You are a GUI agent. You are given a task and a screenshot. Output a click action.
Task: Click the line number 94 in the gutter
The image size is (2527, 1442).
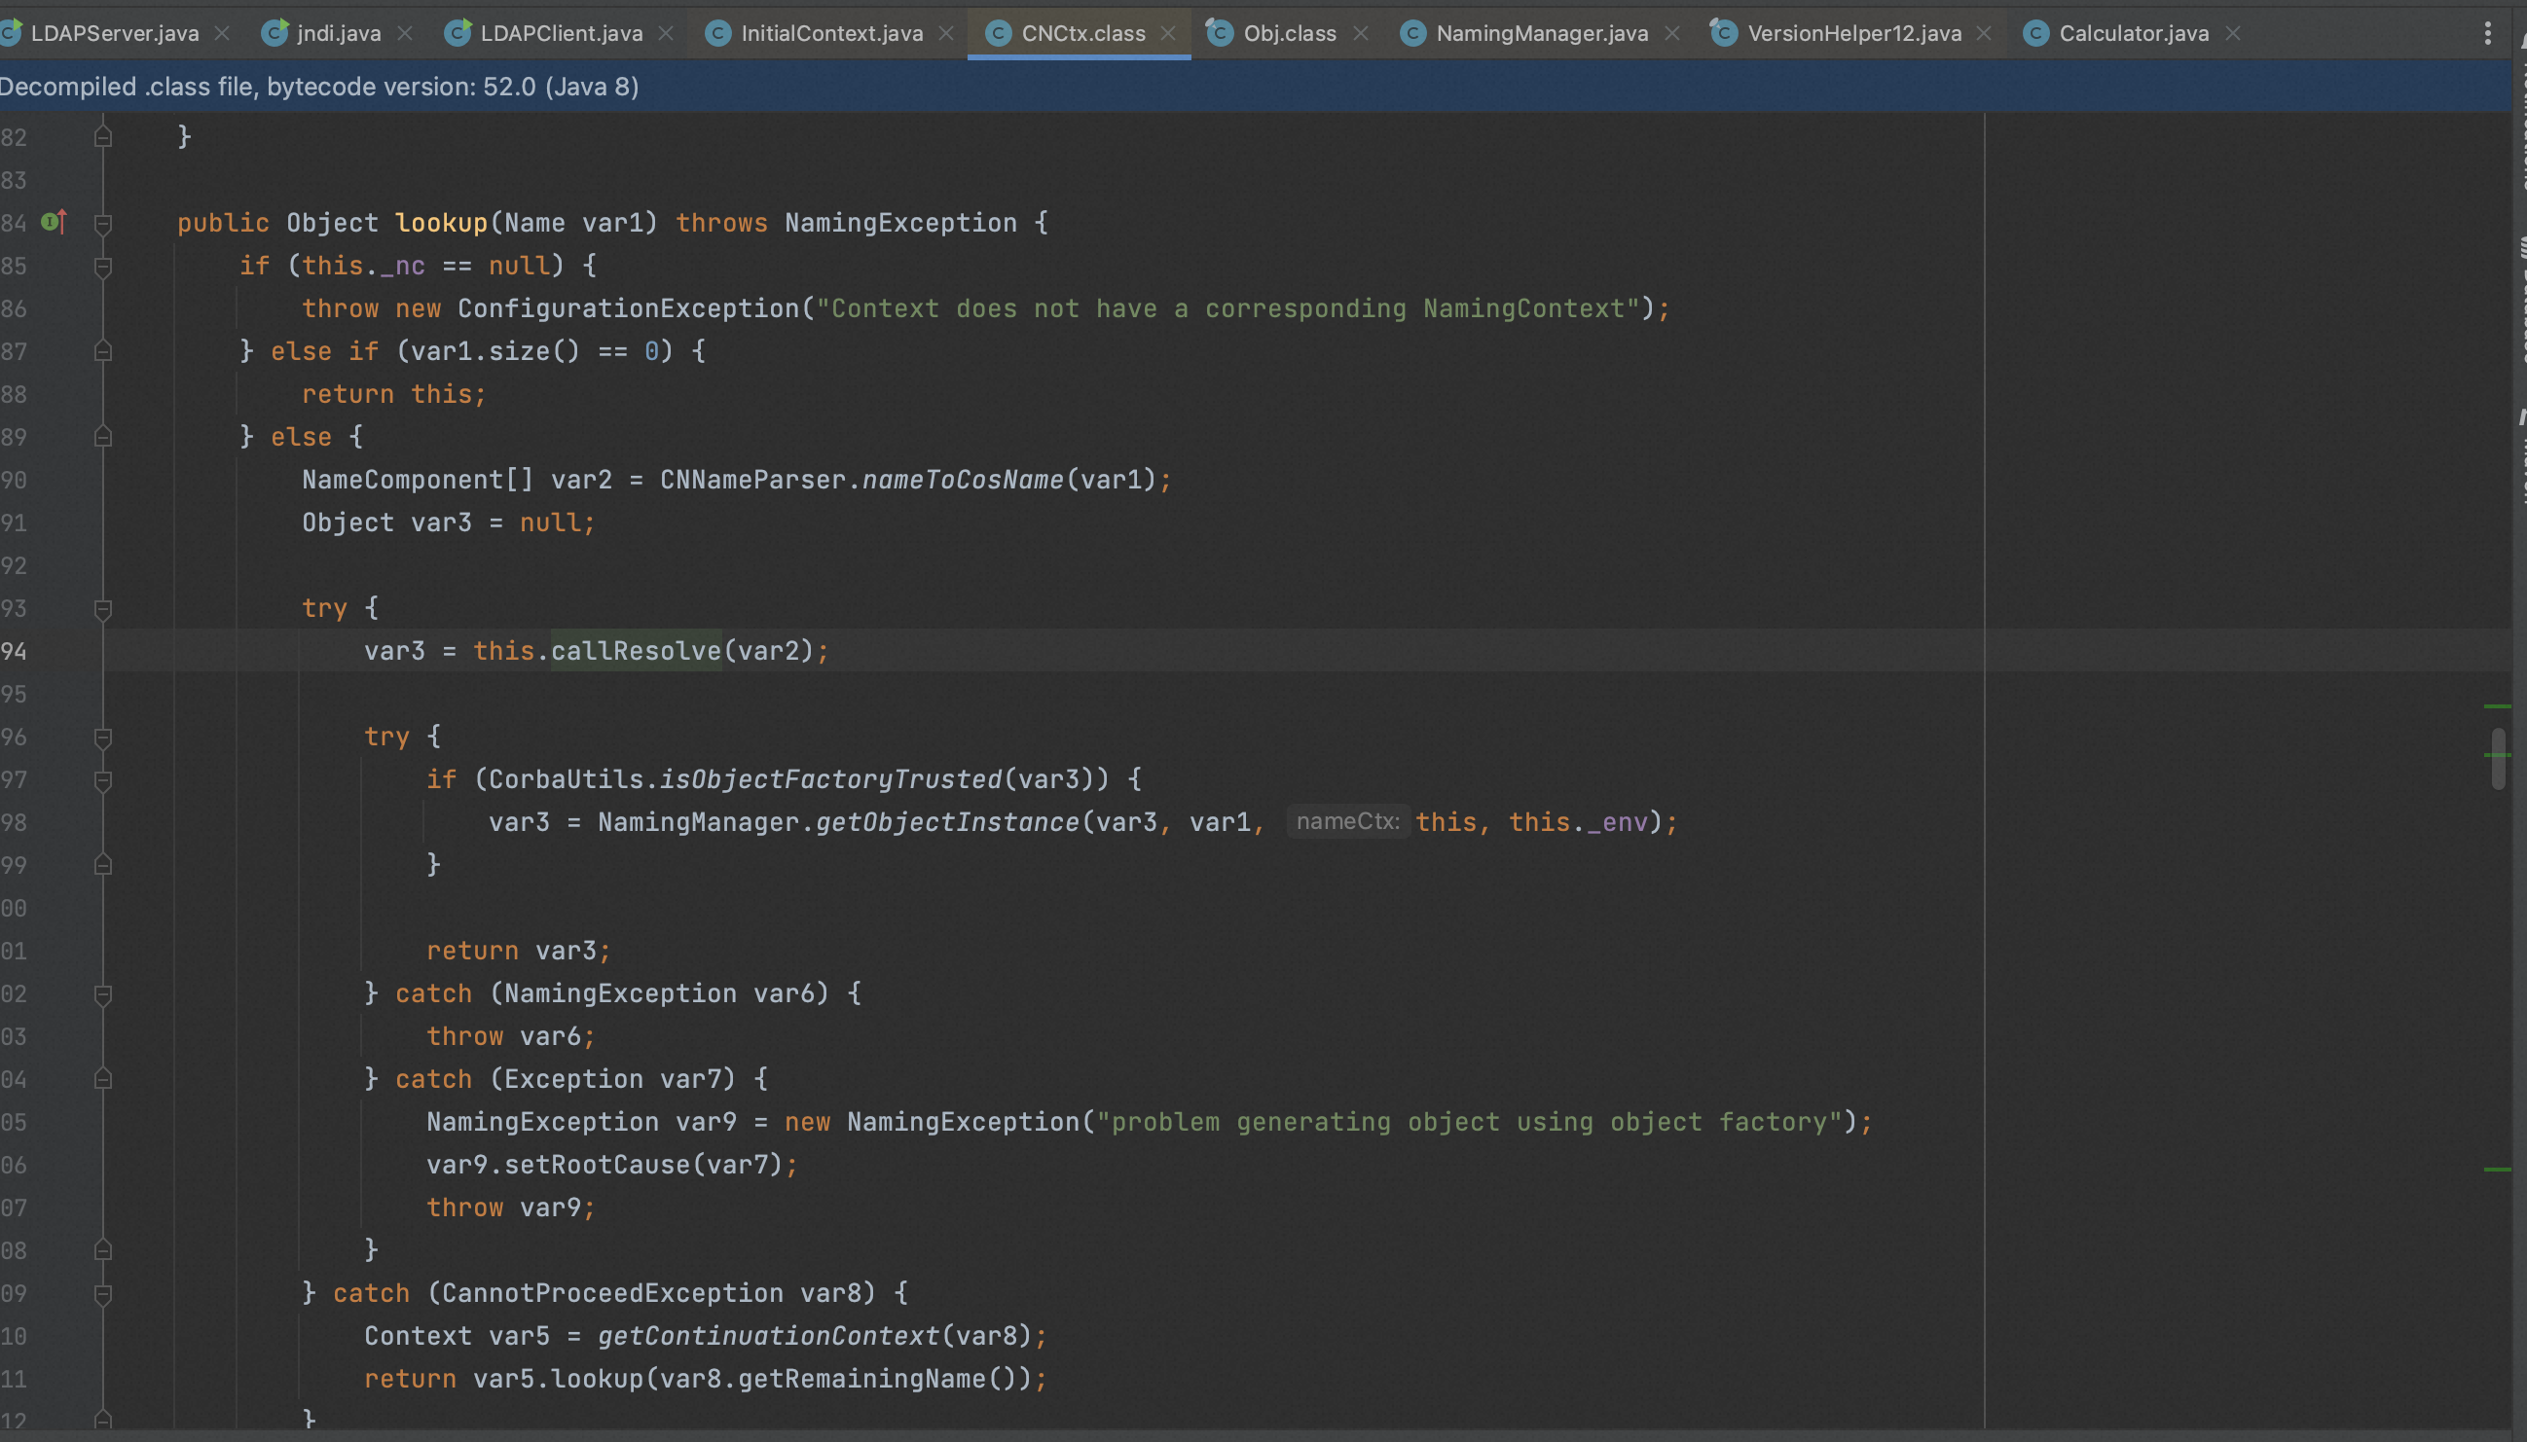pyautogui.click(x=14, y=652)
